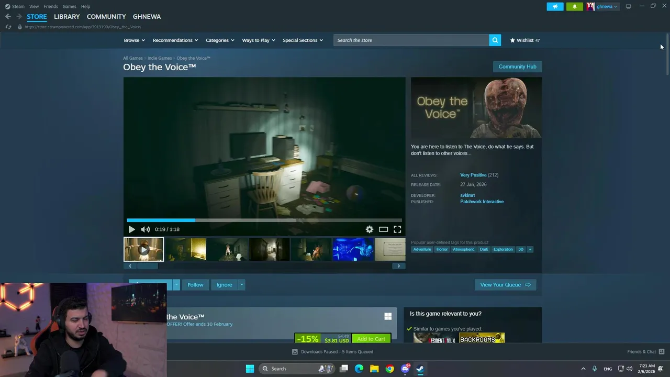Open File Explorer from taskbar
670x377 pixels.
(x=374, y=369)
